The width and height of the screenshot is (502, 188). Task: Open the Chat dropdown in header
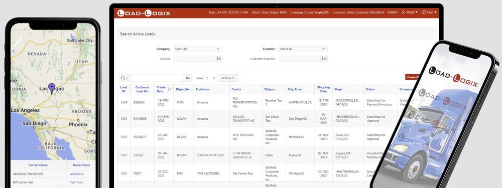(x=429, y=13)
